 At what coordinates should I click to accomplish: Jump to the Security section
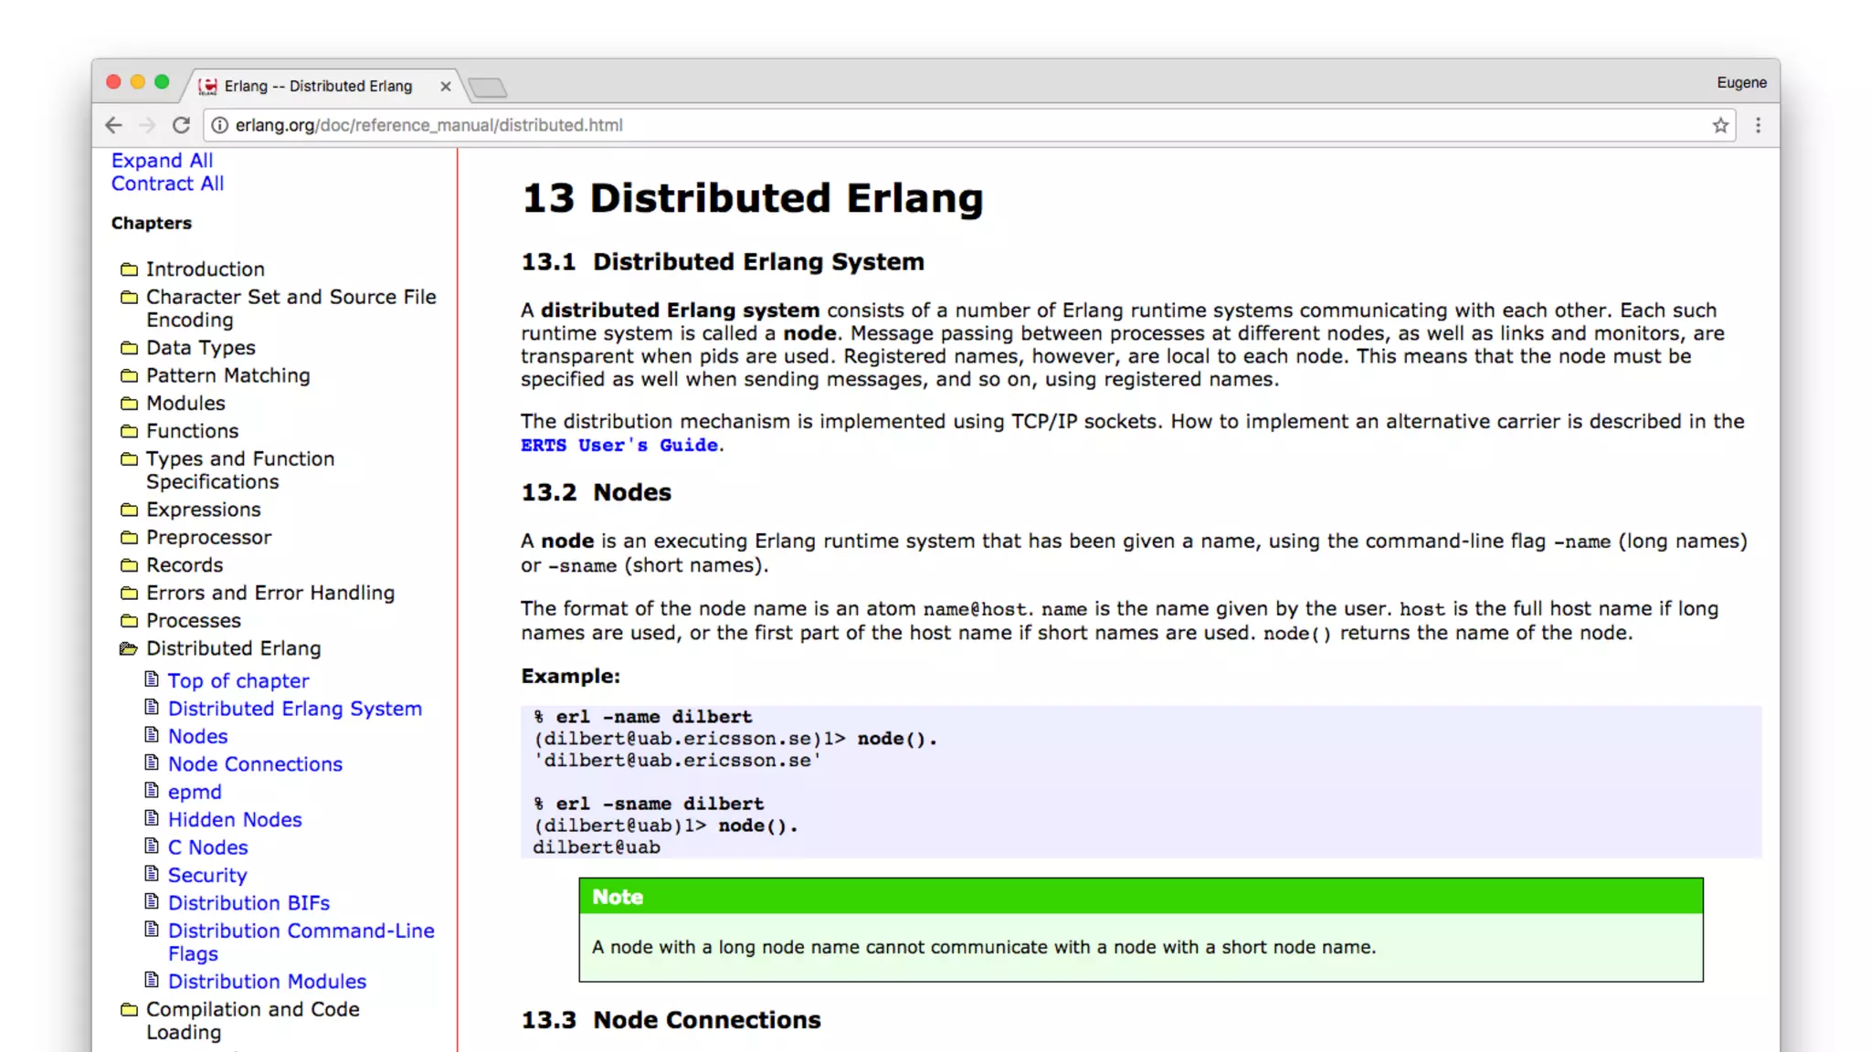pyautogui.click(x=207, y=876)
